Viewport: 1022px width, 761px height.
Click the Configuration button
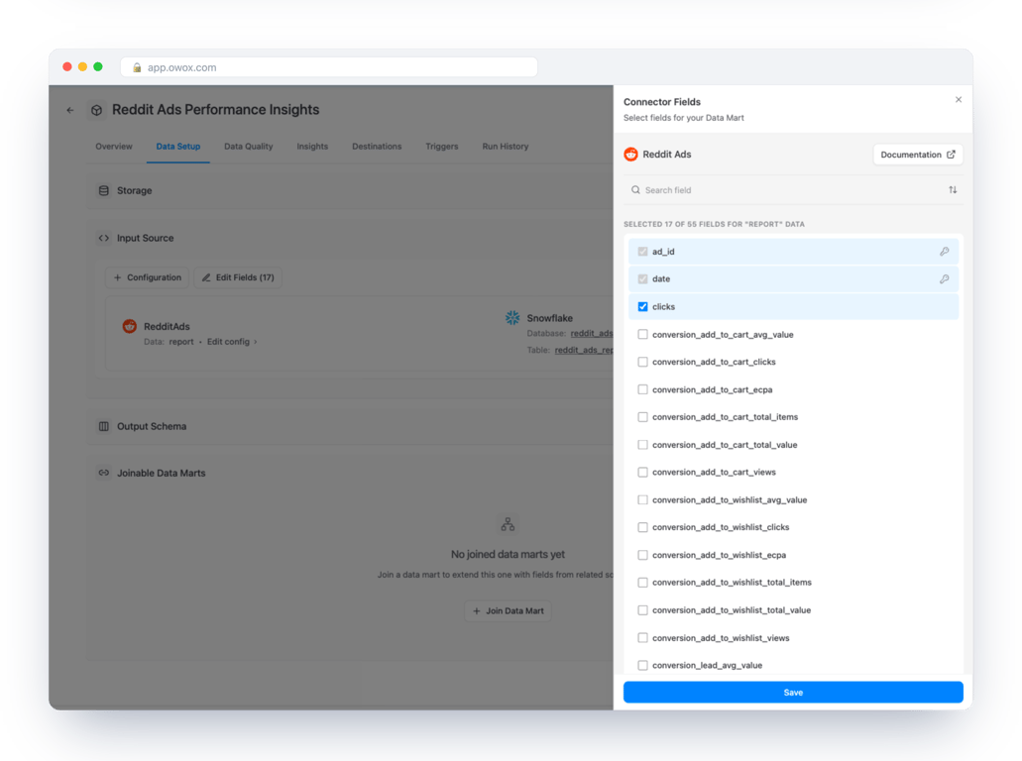[x=148, y=277]
